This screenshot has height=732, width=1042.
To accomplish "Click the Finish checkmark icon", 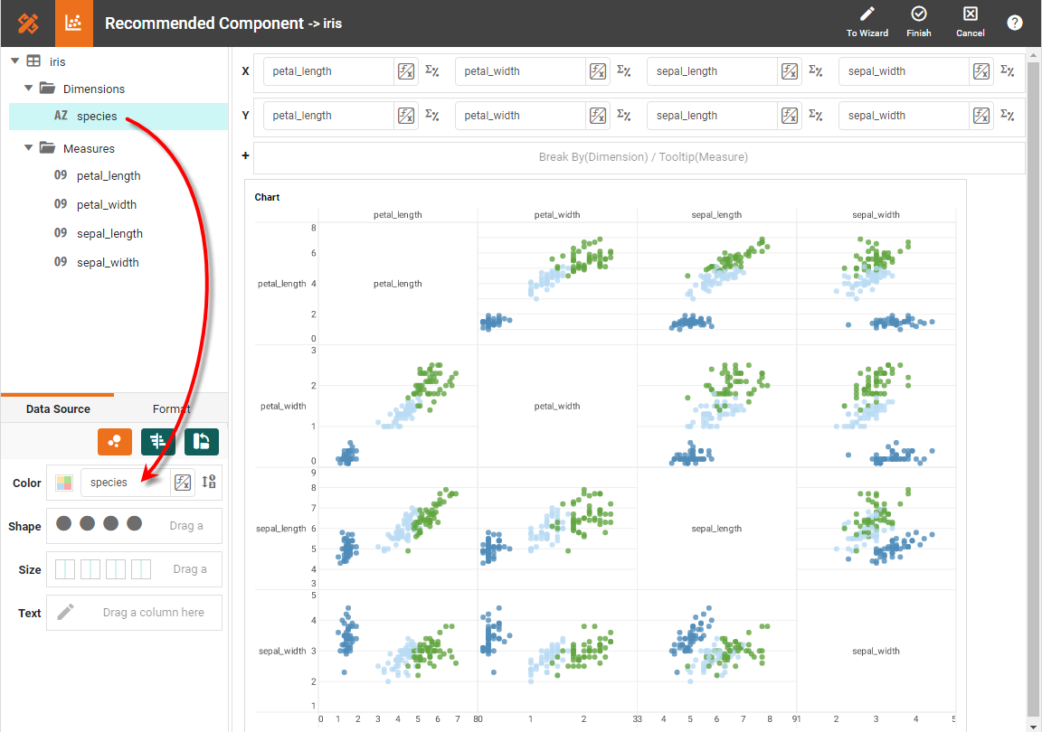I will tap(918, 14).
